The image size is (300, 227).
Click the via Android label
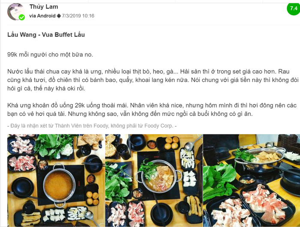[x=42, y=16]
